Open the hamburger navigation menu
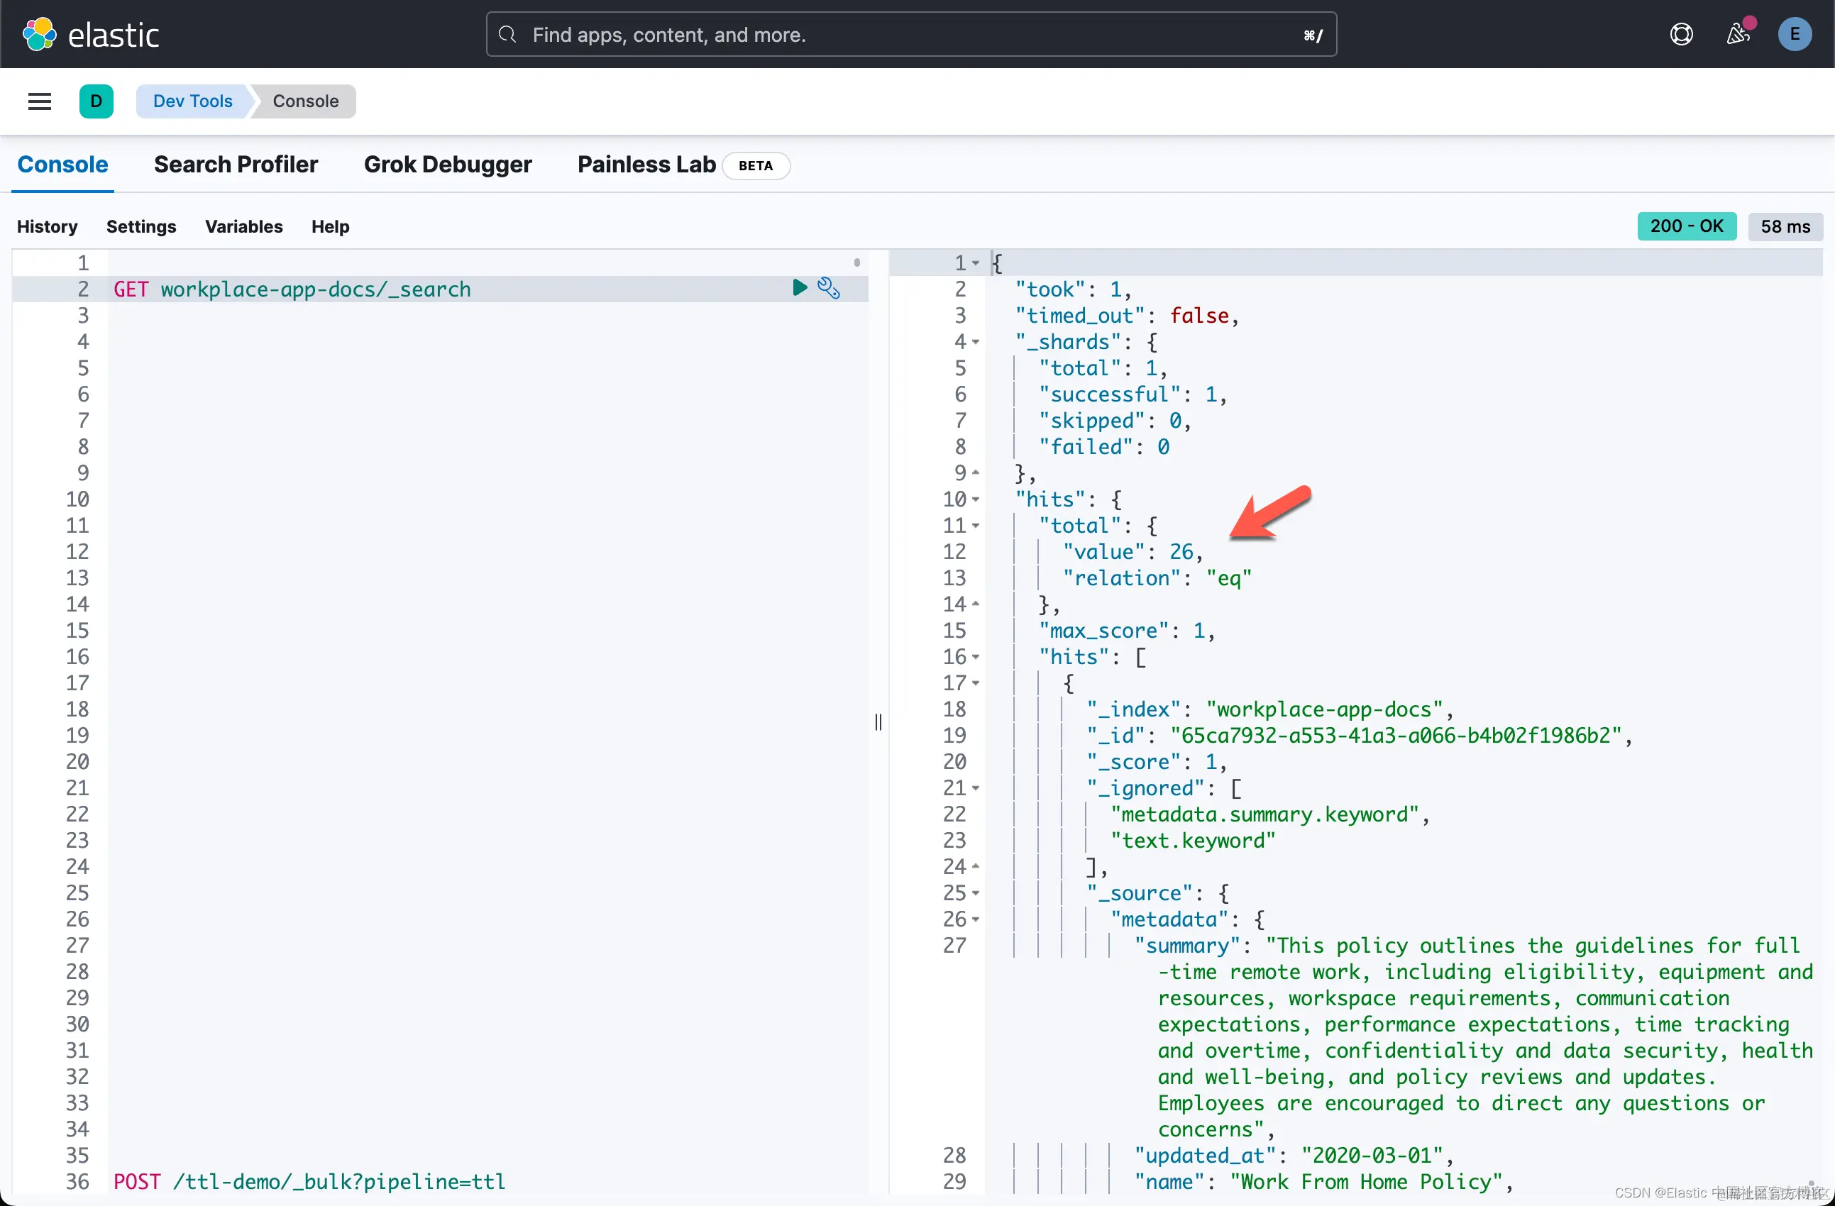Viewport: 1835px width, 1206px height. pyautogui.click(x=39, y=101)
